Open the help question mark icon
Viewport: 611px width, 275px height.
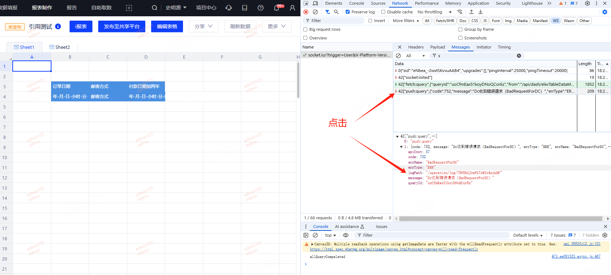point(261,8)
